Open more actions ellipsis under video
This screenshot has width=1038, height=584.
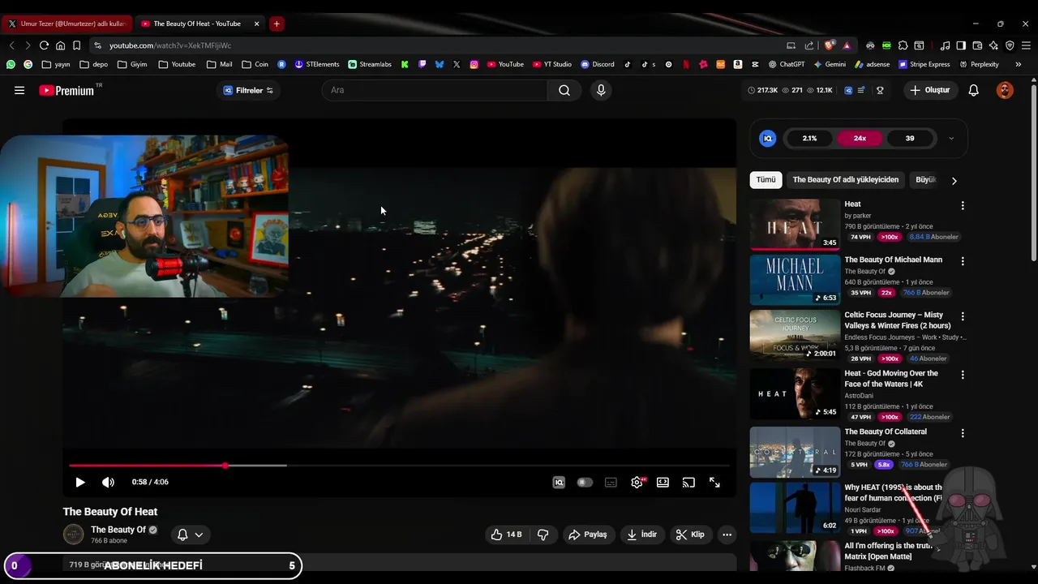pyautogui.click(x=727, y=535)
